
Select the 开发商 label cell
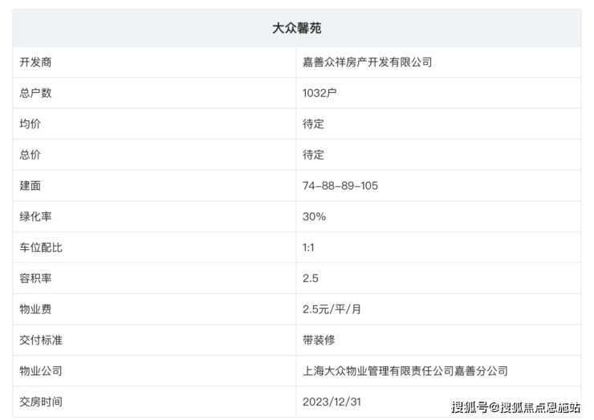pyautogui.click(x=154, y=63)
